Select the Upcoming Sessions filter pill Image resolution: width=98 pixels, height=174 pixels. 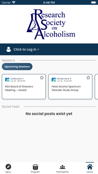(17, 66)
